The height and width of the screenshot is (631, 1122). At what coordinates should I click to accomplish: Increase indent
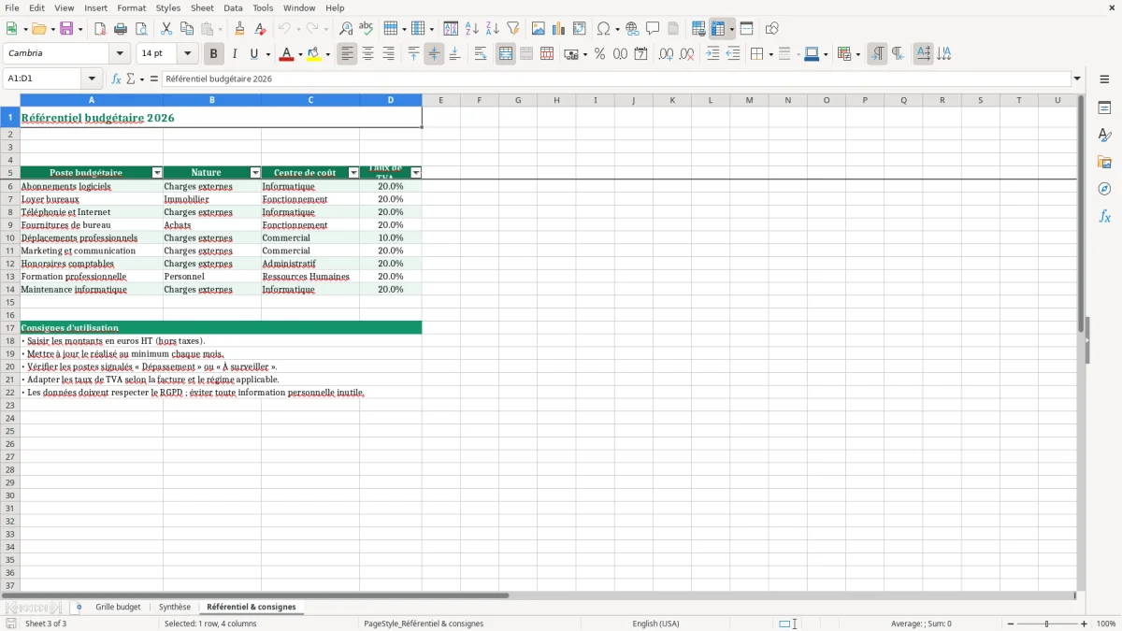pyautogui.click(x=712, y=54)
